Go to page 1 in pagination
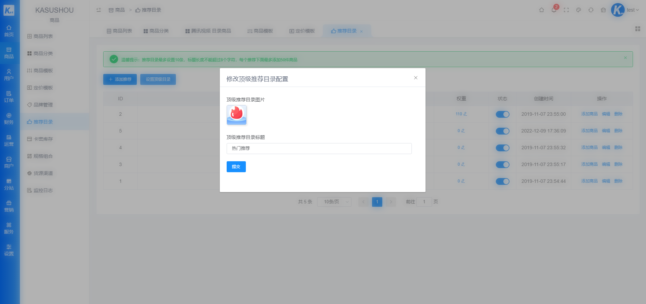 (x=377, y=202)
